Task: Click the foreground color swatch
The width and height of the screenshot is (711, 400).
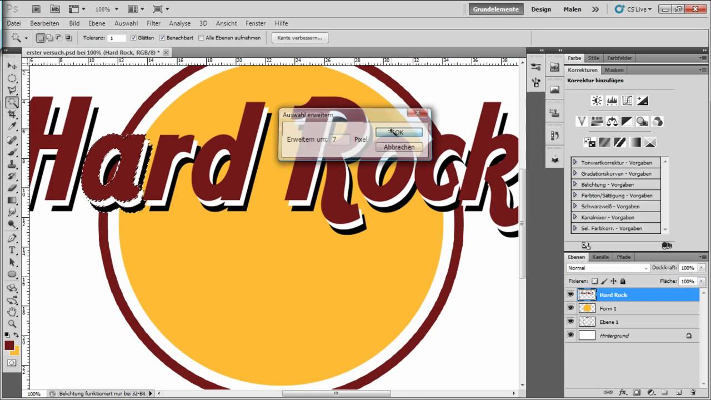Action: pyautogui.click(x=9, y=345)
